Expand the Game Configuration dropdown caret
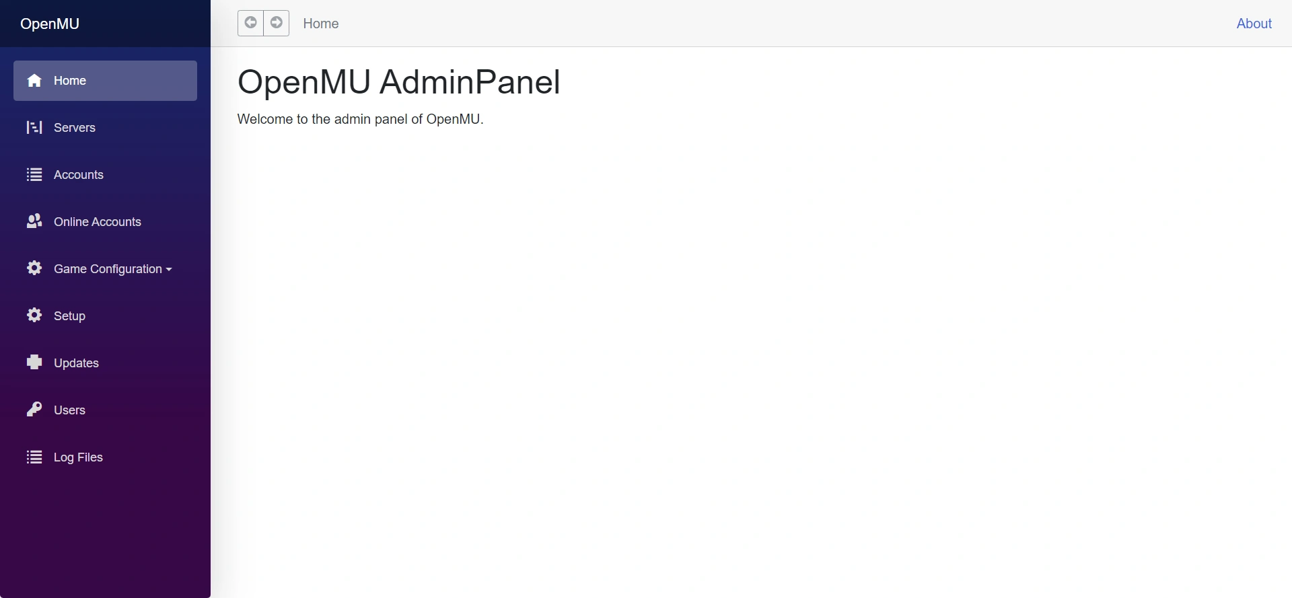The height and width of the screenshot is (598, 1292). tap(169, 270)
